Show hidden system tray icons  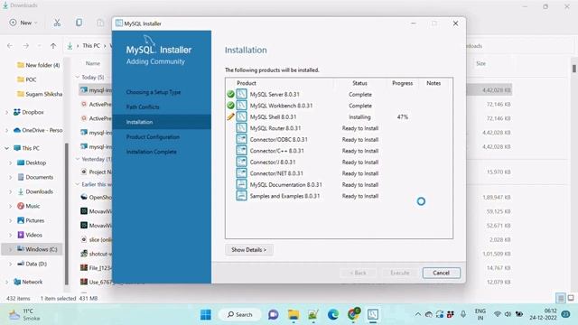[x=417, y=314]
